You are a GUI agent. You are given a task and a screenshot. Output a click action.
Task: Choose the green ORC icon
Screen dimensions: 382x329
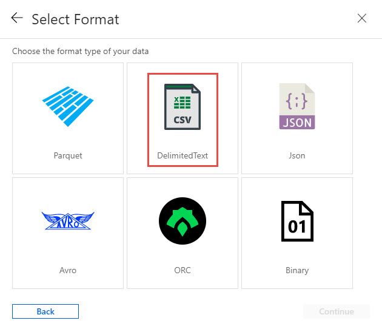(183, 221)
